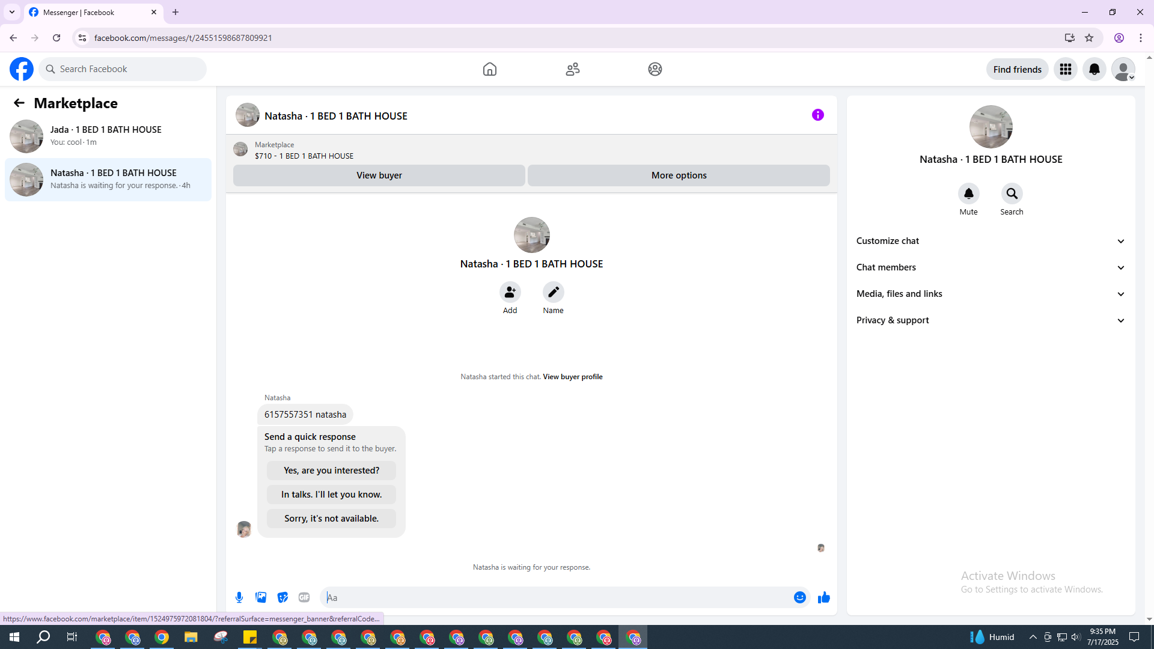1154x649 pixels.
Task: Open a new browser tab
Action: (176, 12)
